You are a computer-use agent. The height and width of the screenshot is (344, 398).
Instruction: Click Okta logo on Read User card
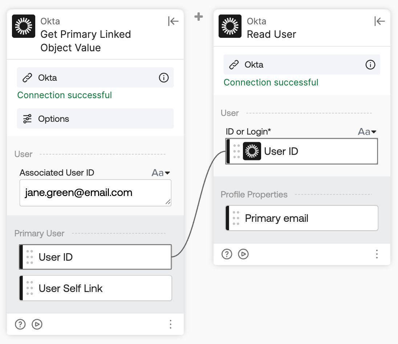click(x=230, y=26)
